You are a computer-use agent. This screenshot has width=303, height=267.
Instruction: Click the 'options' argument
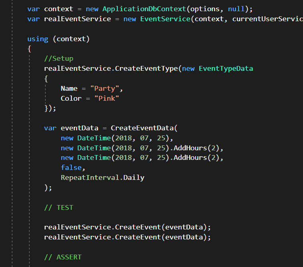[x=205, y=9]
